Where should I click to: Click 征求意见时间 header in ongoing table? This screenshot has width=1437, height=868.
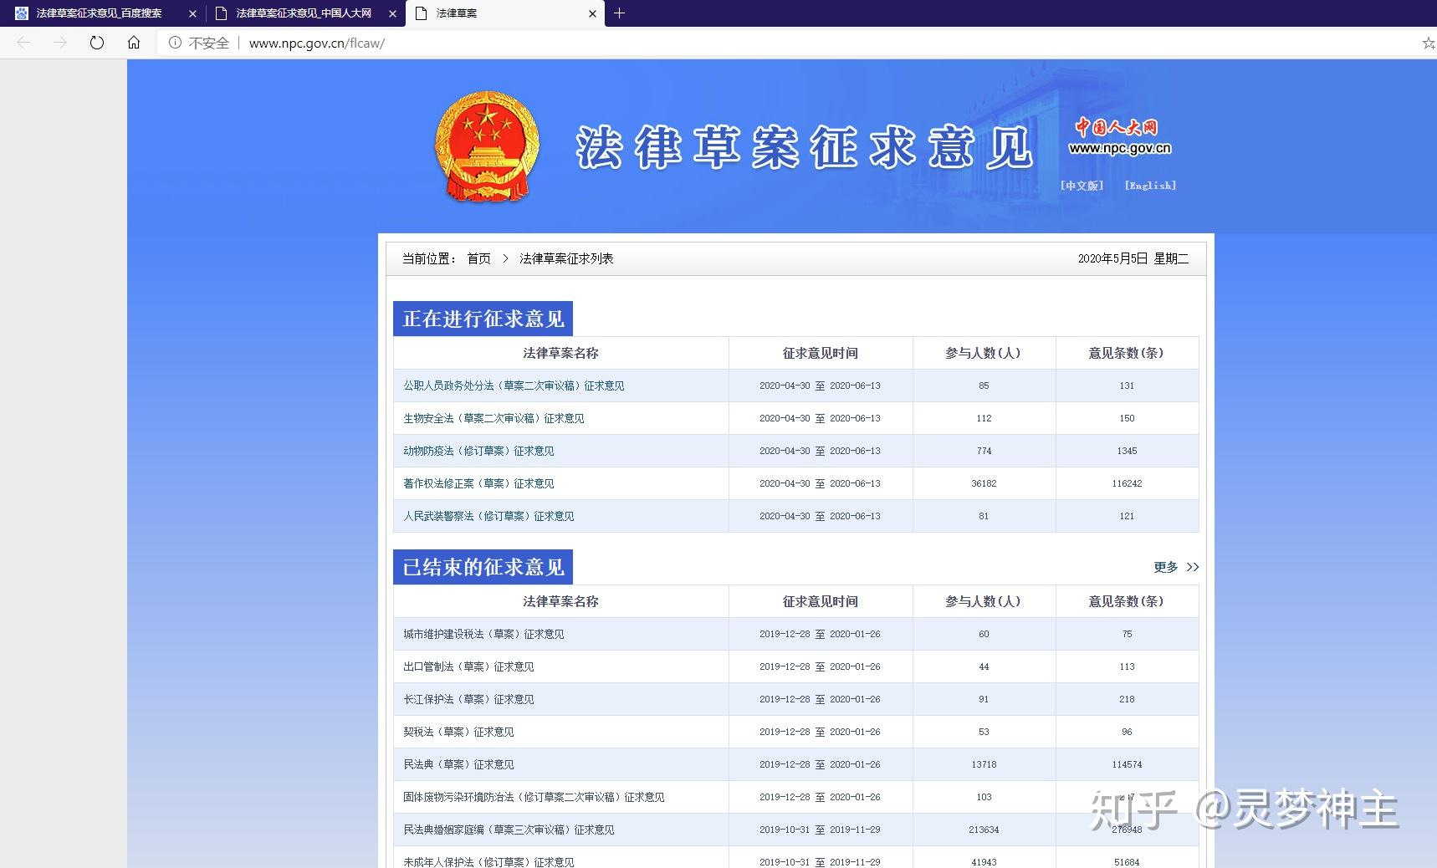pos(820,353)
